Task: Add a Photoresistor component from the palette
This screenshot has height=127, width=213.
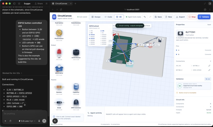Action: pyautogui.click(x=59, y=35)
